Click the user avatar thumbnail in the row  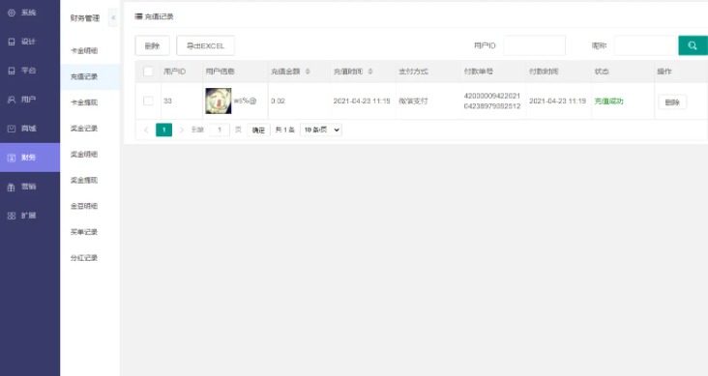(x=219, y=101)
